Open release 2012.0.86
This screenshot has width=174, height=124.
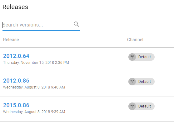16,81
